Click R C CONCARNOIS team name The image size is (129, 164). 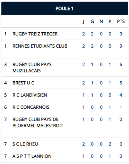(x=31, y=107)
